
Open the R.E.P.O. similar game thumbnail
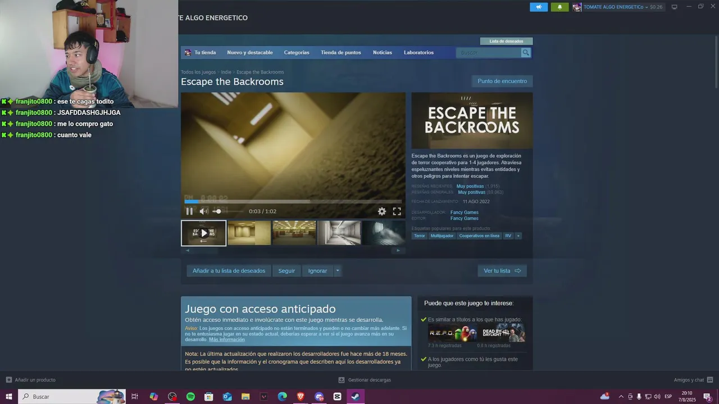point(452,333)
